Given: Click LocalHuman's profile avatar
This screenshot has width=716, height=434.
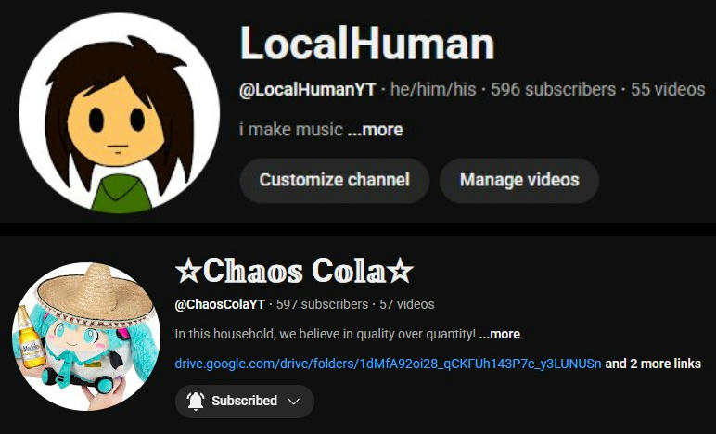Looking at the screenshot, I should point(120,113).
